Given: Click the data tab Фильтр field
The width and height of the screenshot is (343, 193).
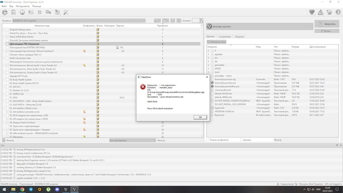Looking at the screenshot, I should coord(306,140).
